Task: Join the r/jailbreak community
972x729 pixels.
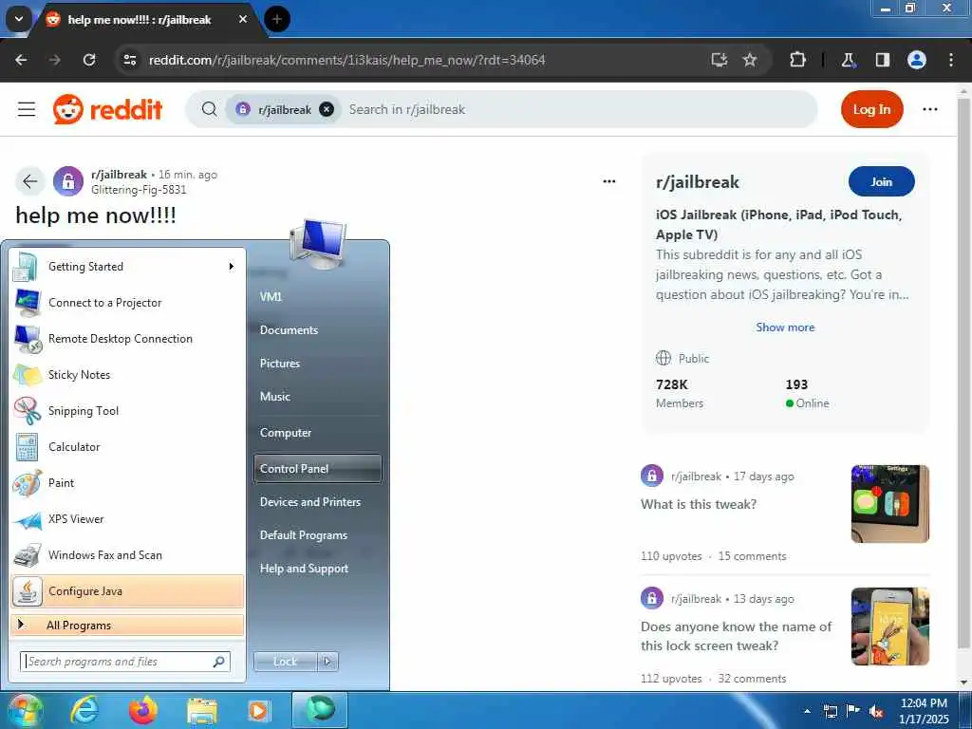Action: 881,181
